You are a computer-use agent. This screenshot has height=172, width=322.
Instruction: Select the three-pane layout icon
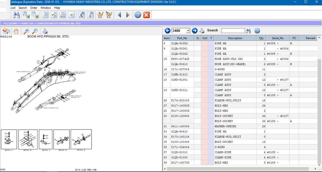(x=63, y=15)
